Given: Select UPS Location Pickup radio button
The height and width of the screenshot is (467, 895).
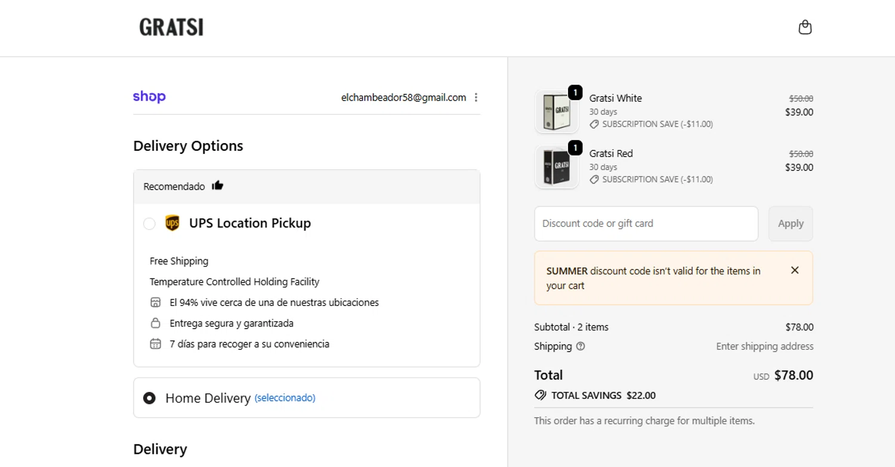Looking at the screenshot, I should [x=149, y=224].
